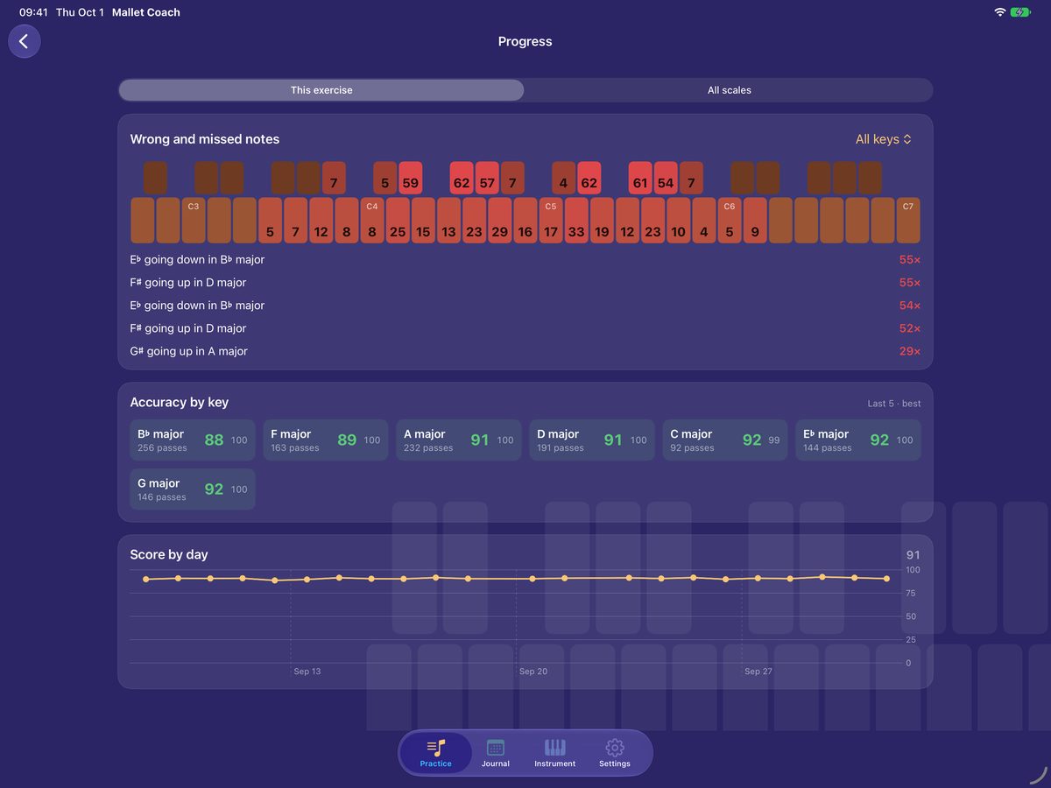
Task: Tap the white key showing 29
Action: pos(500,220)
